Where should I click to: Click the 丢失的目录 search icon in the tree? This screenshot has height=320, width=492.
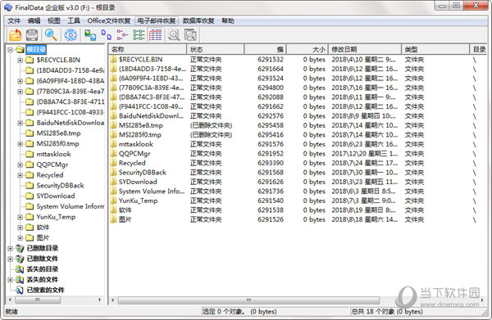pyautogui.click(x=20, y=269)
